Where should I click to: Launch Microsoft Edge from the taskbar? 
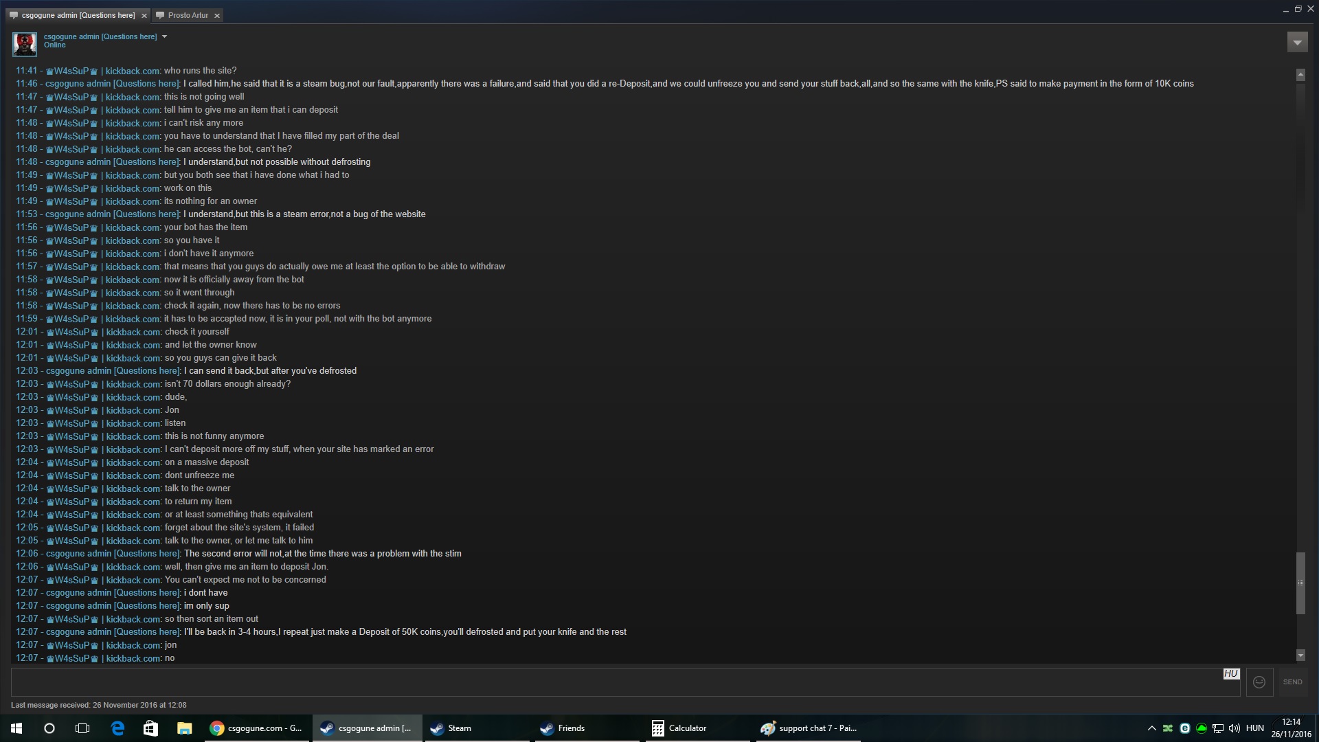click(x=117, y=728)
